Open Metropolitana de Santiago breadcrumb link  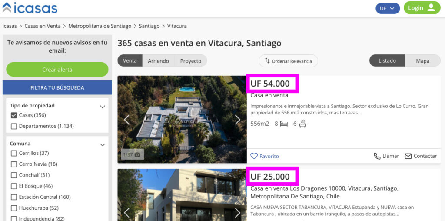coord(100,26)
